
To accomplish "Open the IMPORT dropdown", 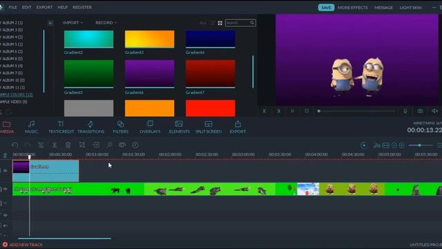I will click(73, 23).
